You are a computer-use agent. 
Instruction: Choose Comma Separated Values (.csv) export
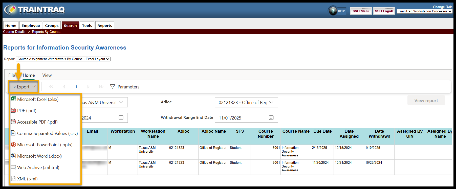(47, 133)
